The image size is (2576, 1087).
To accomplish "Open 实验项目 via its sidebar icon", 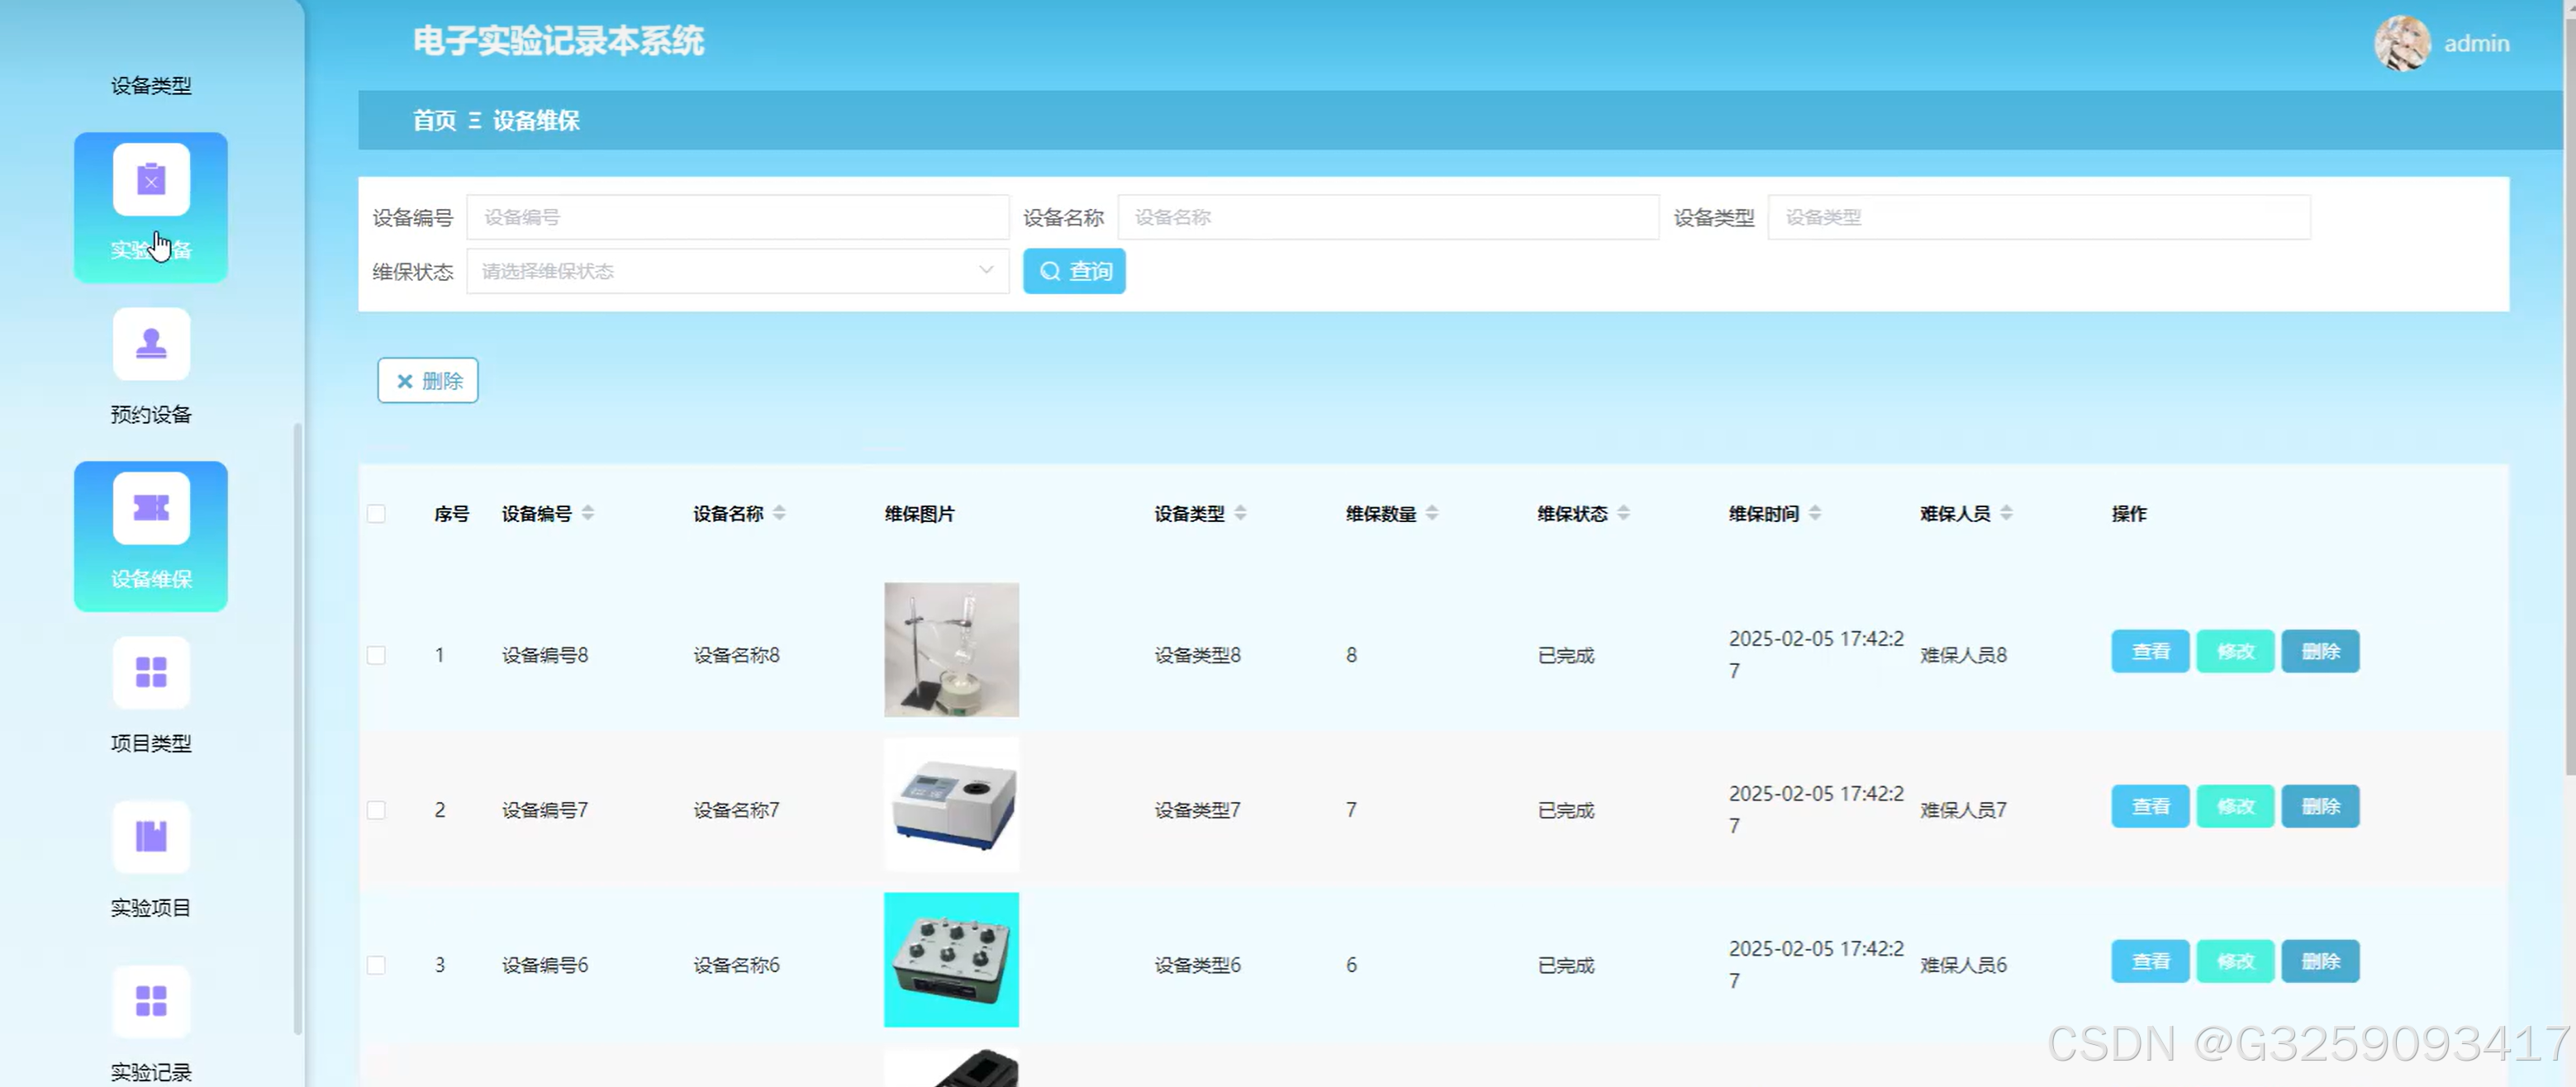I will (151, 837).
